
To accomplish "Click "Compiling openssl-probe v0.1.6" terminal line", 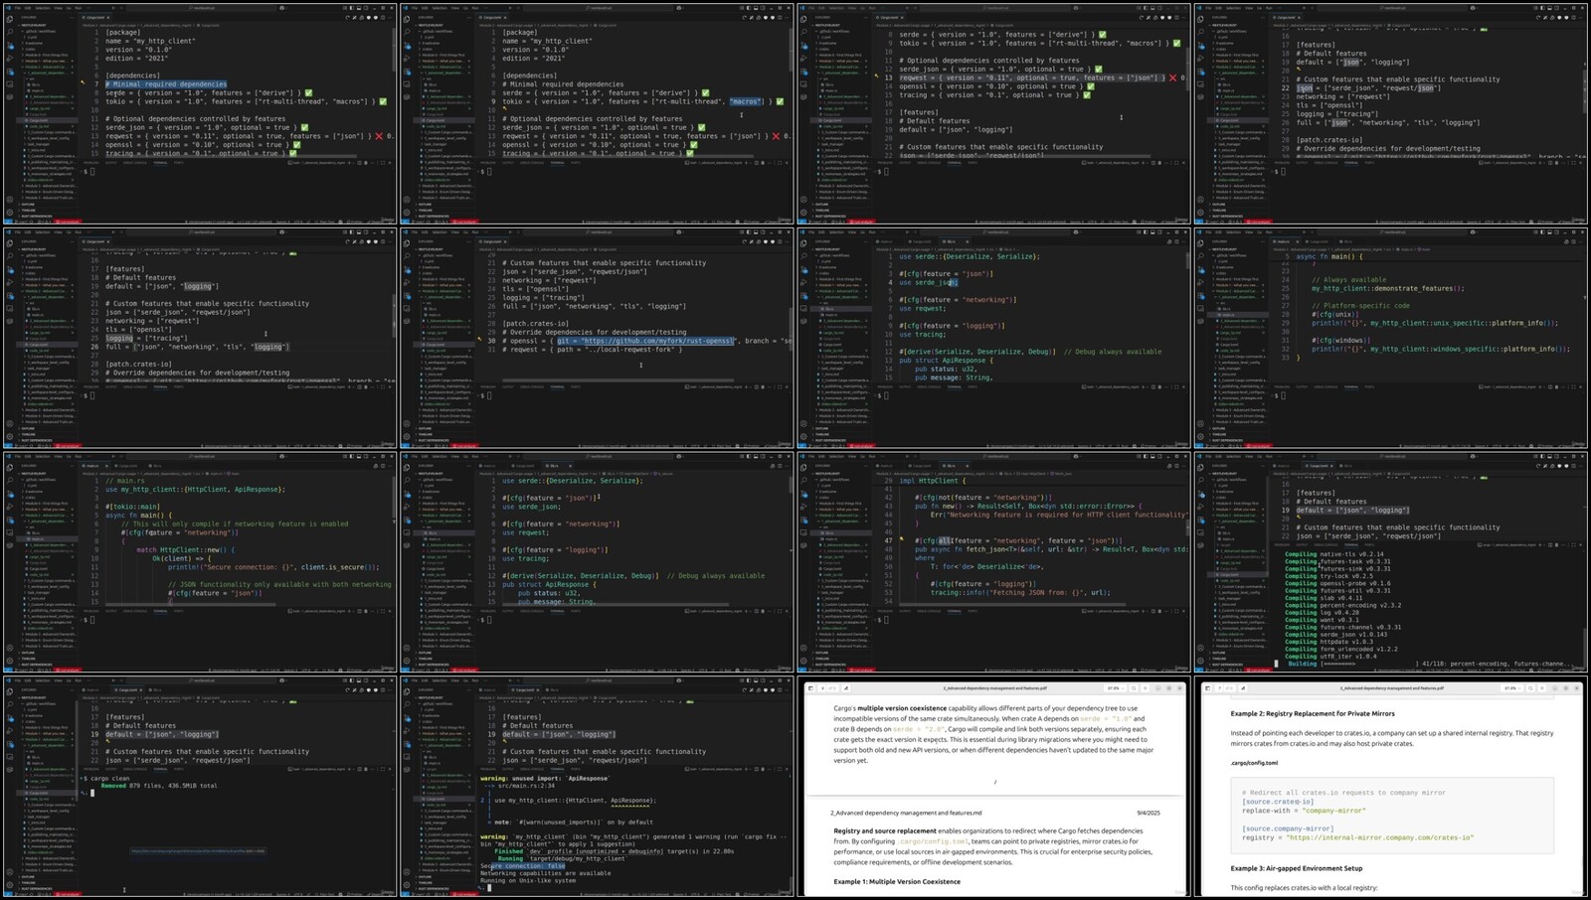I will point(1337,583).
